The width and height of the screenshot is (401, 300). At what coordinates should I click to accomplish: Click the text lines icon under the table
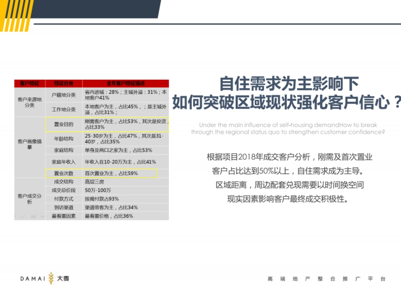(x=33, y=216)
